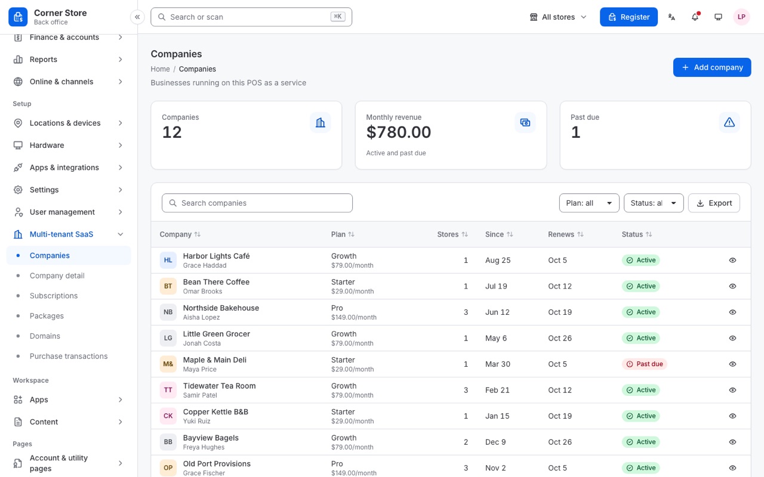Go to Home breadcrumb link
The width and height of the screenshot is (764, 477).
pos(160,69)
